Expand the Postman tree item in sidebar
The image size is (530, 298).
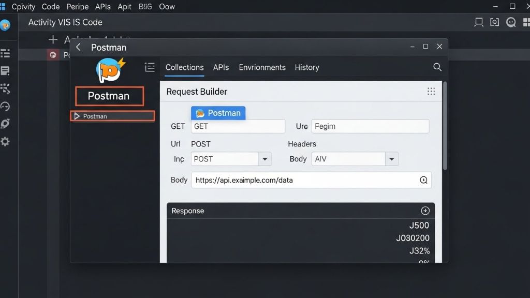(77, 116)
